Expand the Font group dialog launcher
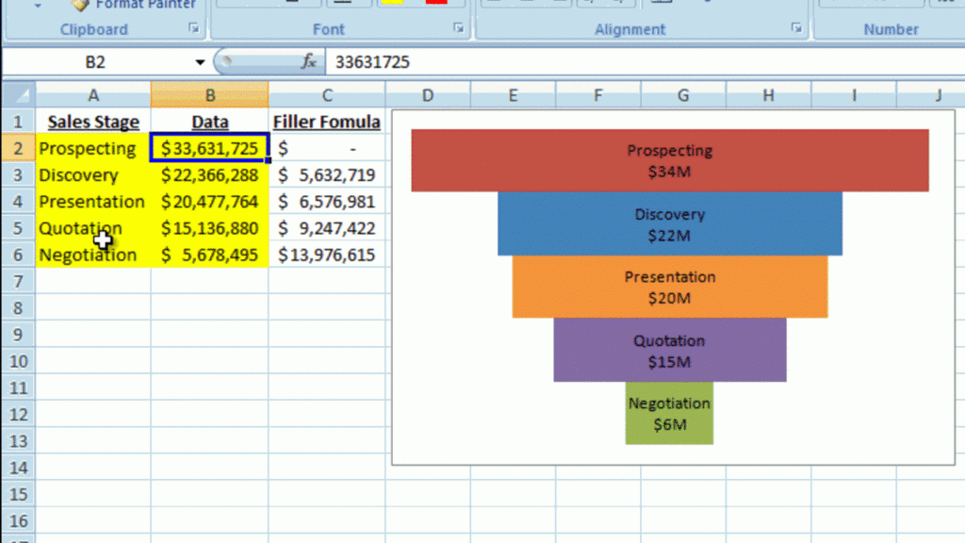 click(461, 28)
